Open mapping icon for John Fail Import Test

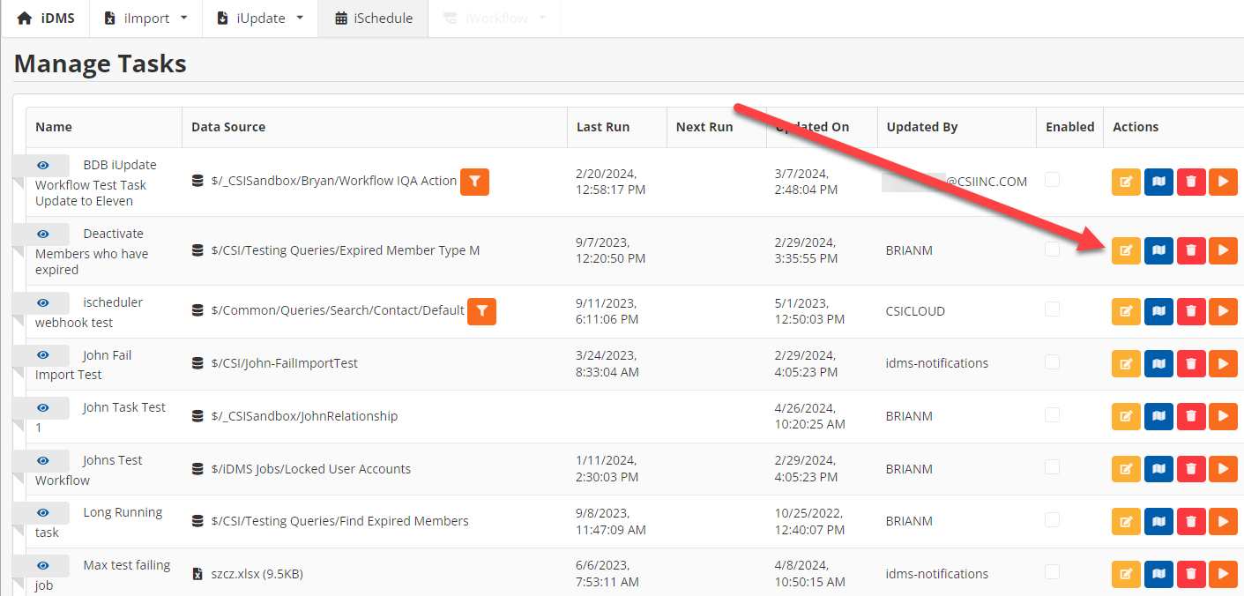1158,363
